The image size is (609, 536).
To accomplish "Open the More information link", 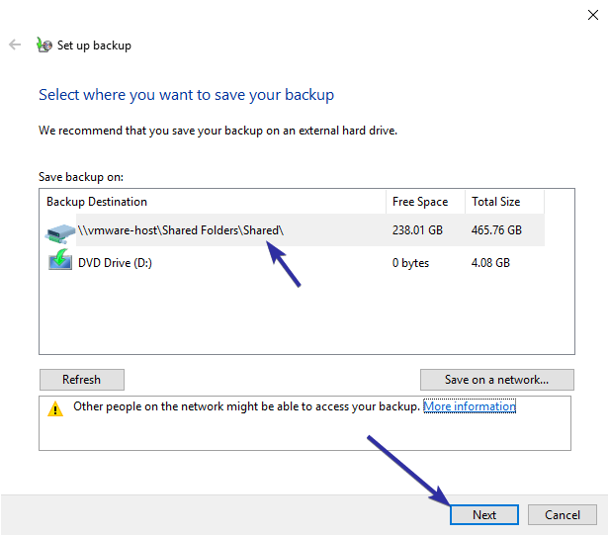I will (x=470, y=406).
